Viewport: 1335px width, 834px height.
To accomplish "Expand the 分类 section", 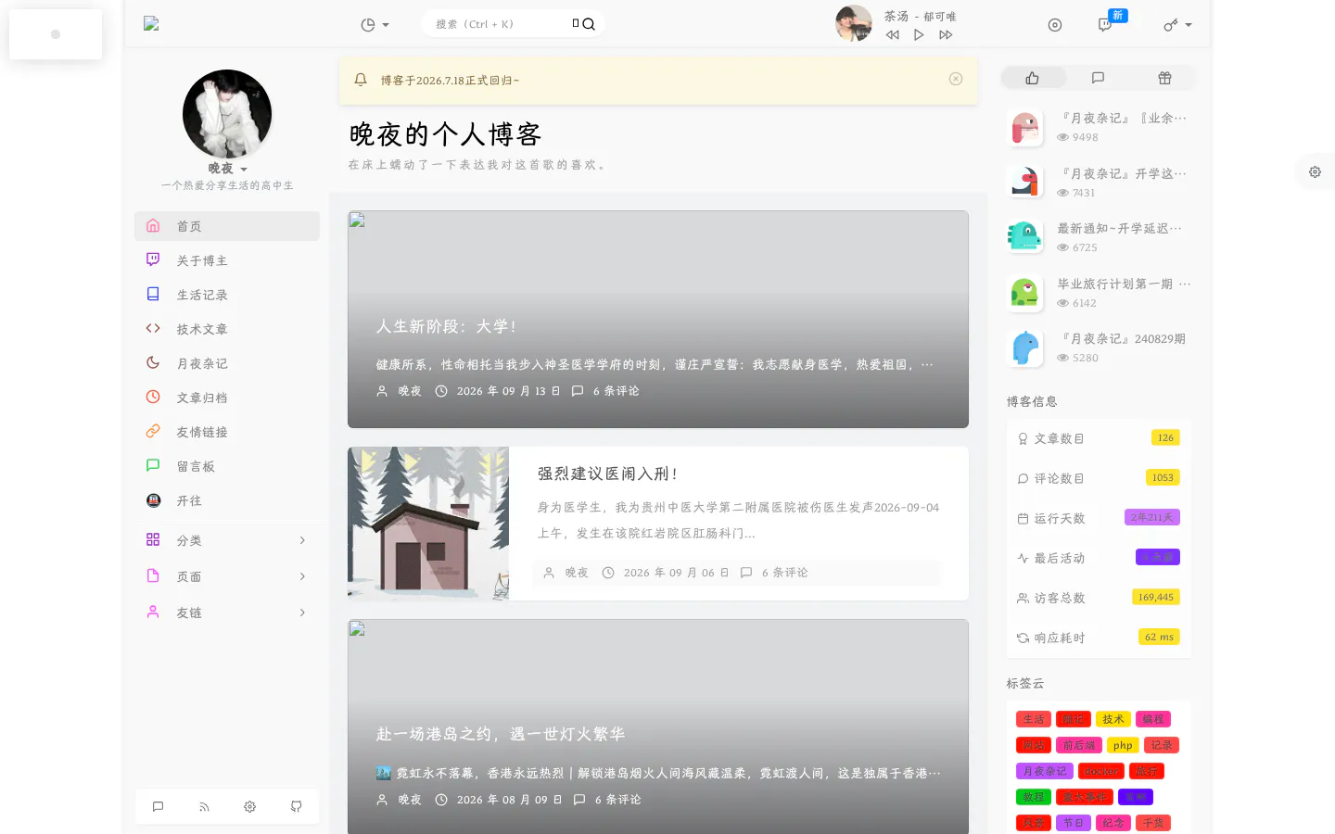I will click(227, 540).
